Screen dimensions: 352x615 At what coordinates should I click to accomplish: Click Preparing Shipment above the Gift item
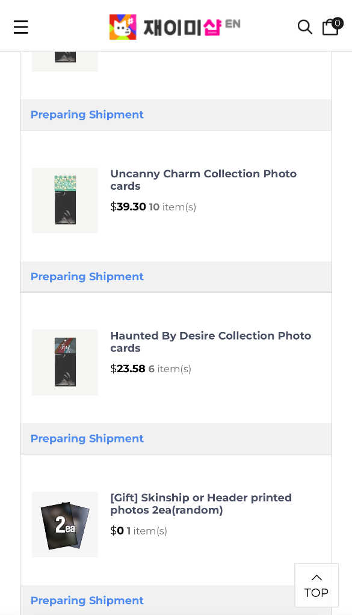(87, 438)
